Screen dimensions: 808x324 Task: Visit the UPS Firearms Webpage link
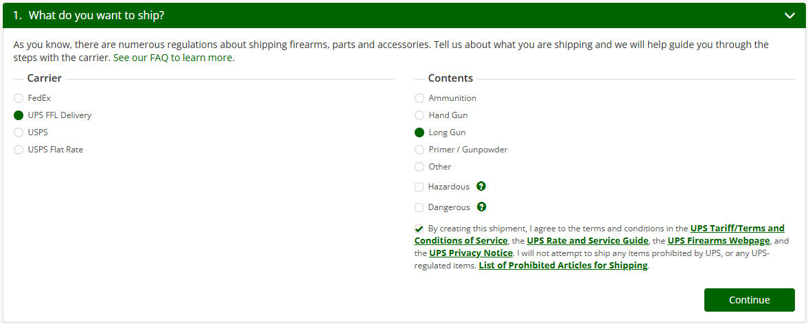point(718,240)
